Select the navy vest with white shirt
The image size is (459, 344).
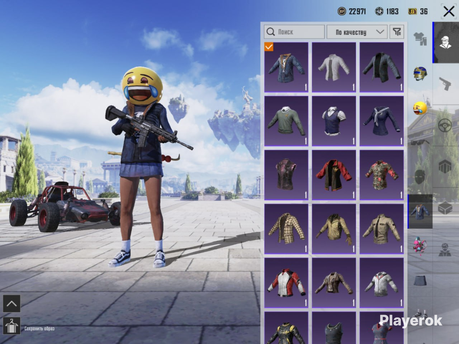point(334,121)
